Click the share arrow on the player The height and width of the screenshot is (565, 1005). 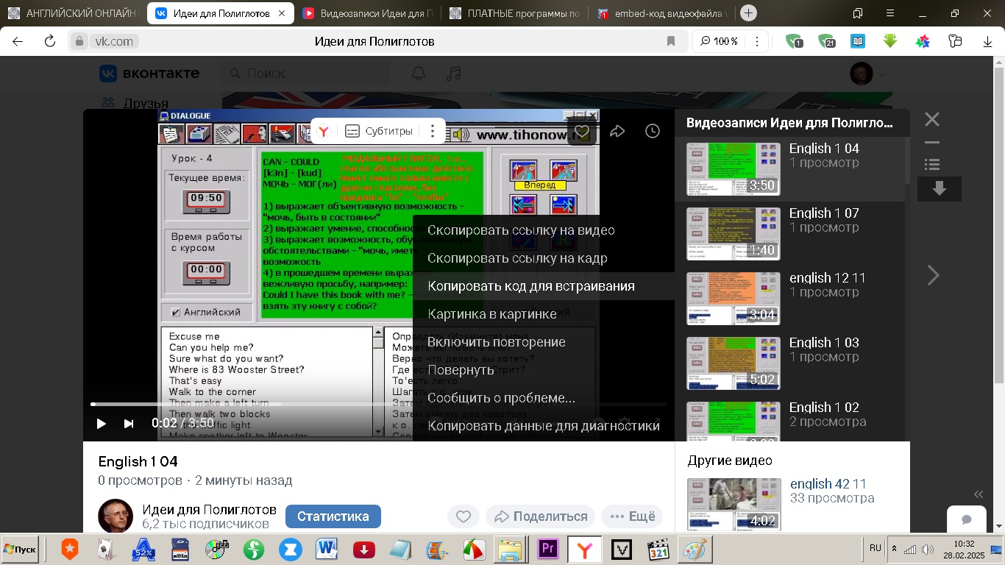pyautogui.click(x=617, y=132)
